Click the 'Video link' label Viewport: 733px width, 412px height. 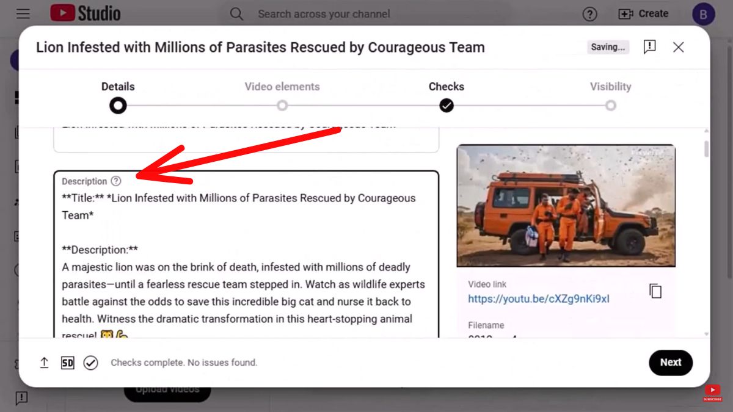point(487,284)
